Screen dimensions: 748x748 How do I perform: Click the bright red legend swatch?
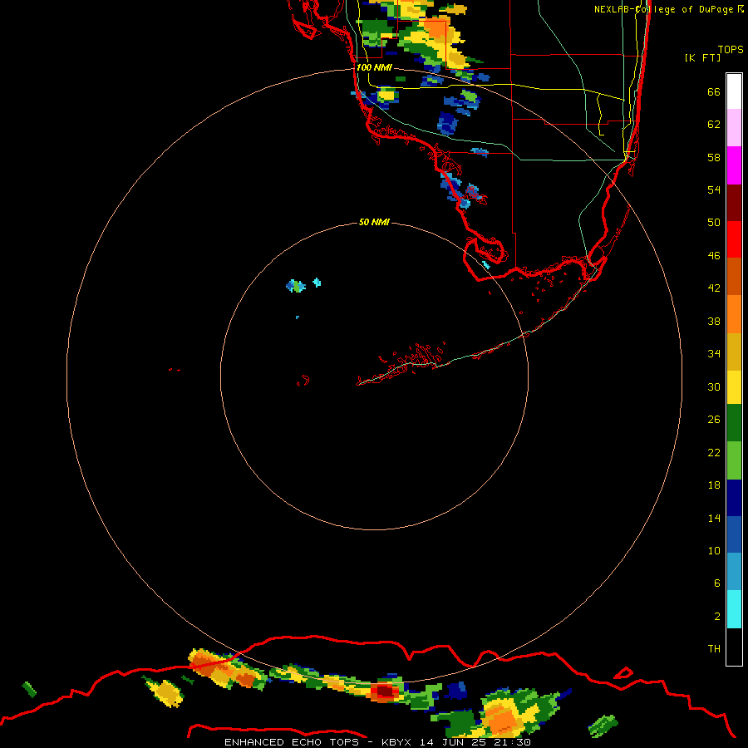click(x=734, y=239)
